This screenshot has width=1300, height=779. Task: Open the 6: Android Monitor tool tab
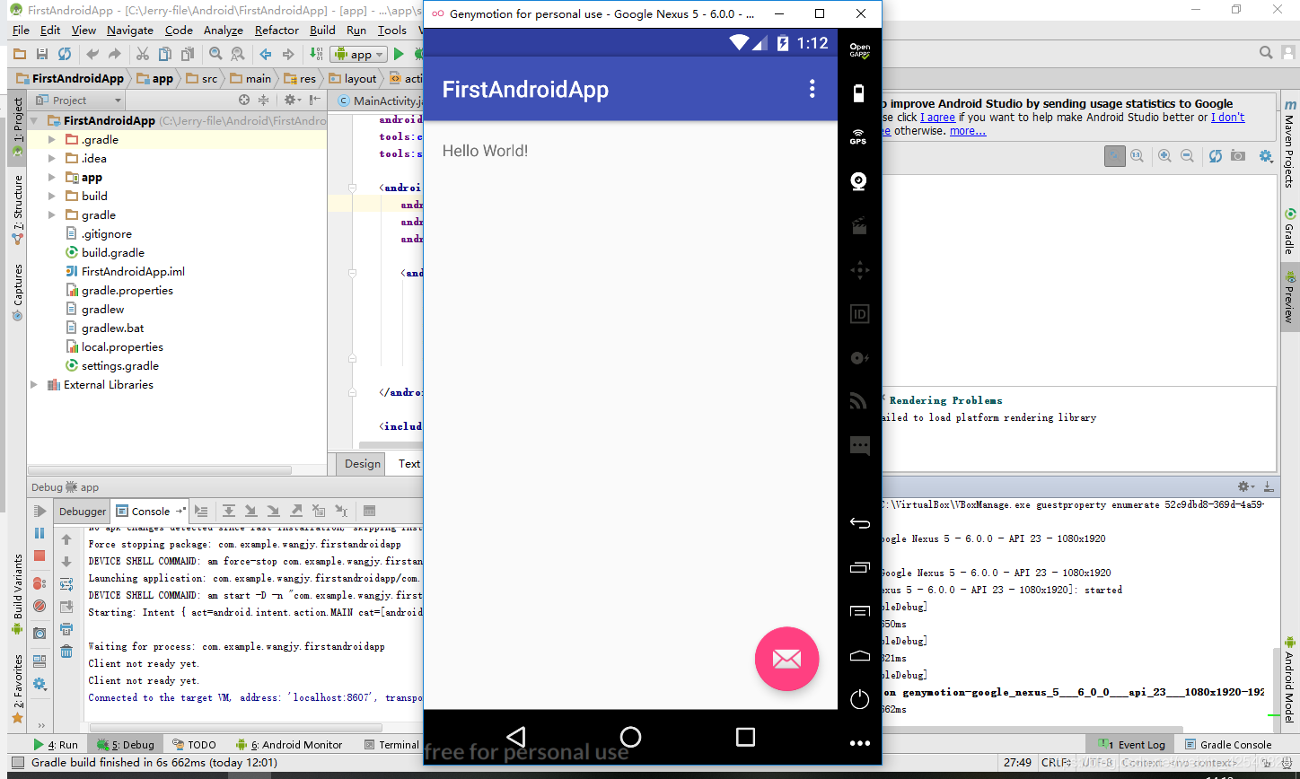289,745
